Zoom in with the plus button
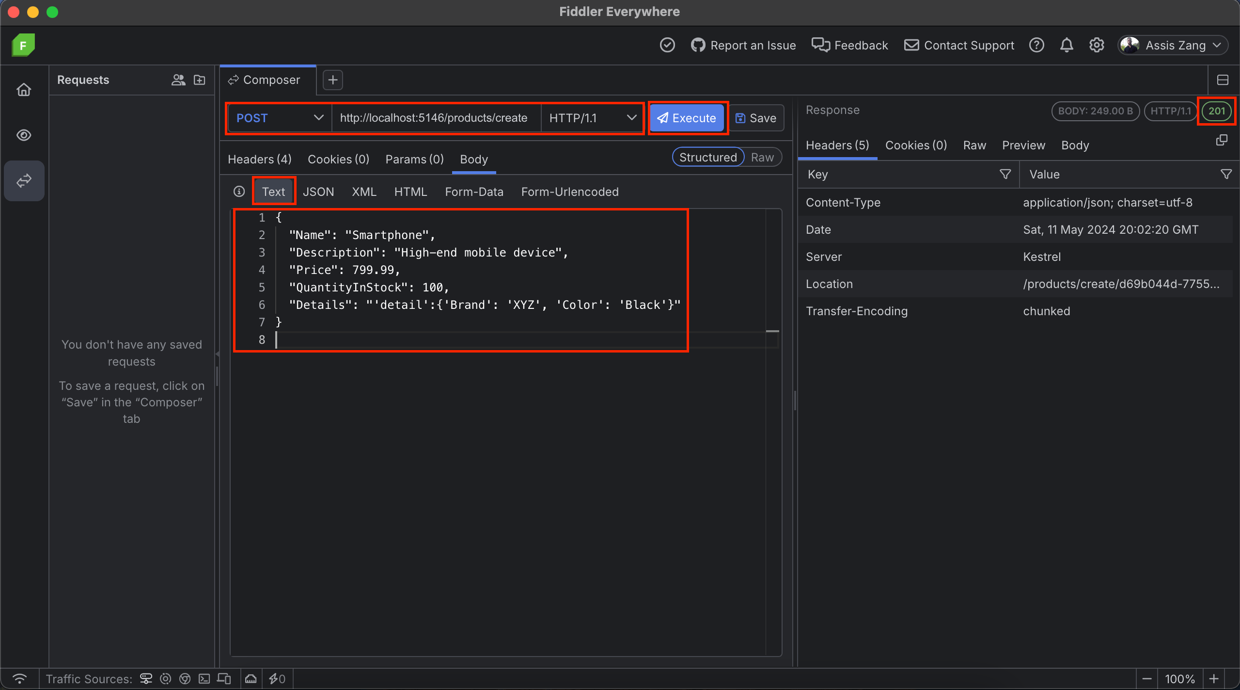1240x690 pixels. coord(1214,679)
